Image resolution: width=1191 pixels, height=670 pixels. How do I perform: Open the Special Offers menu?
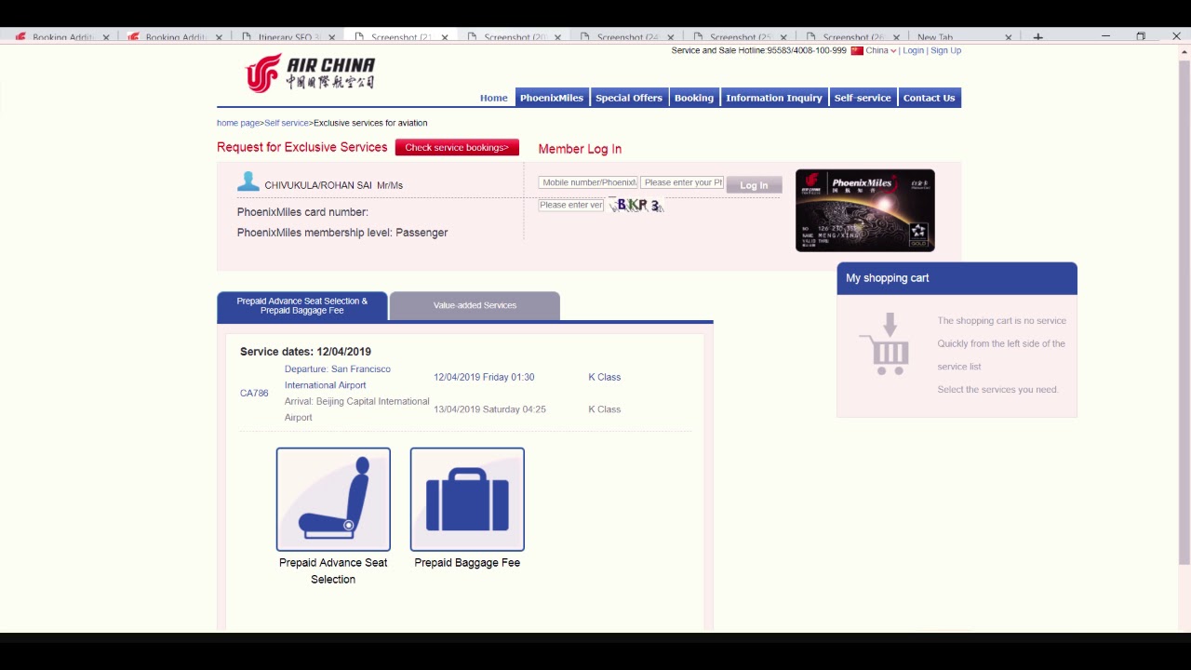(629, 98)
